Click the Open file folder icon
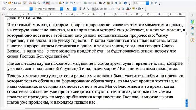The height and width of the screenshot is (110, 196). point(9,3)
